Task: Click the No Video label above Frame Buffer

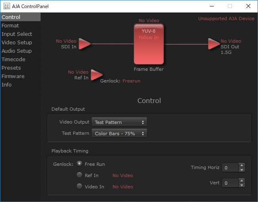Action: (x=149, y=21)
